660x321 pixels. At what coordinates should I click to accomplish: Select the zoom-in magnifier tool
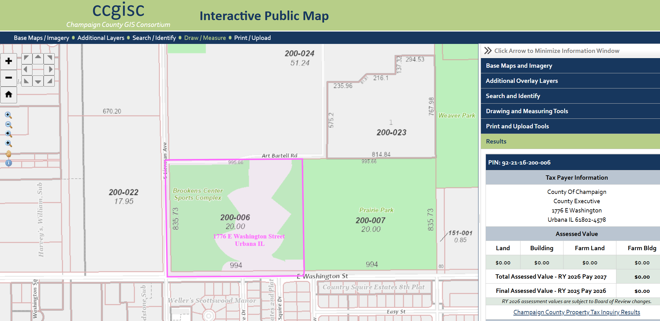pos(8,115)
